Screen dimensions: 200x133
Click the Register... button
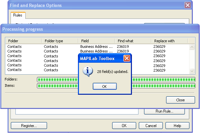coord(29,126)
